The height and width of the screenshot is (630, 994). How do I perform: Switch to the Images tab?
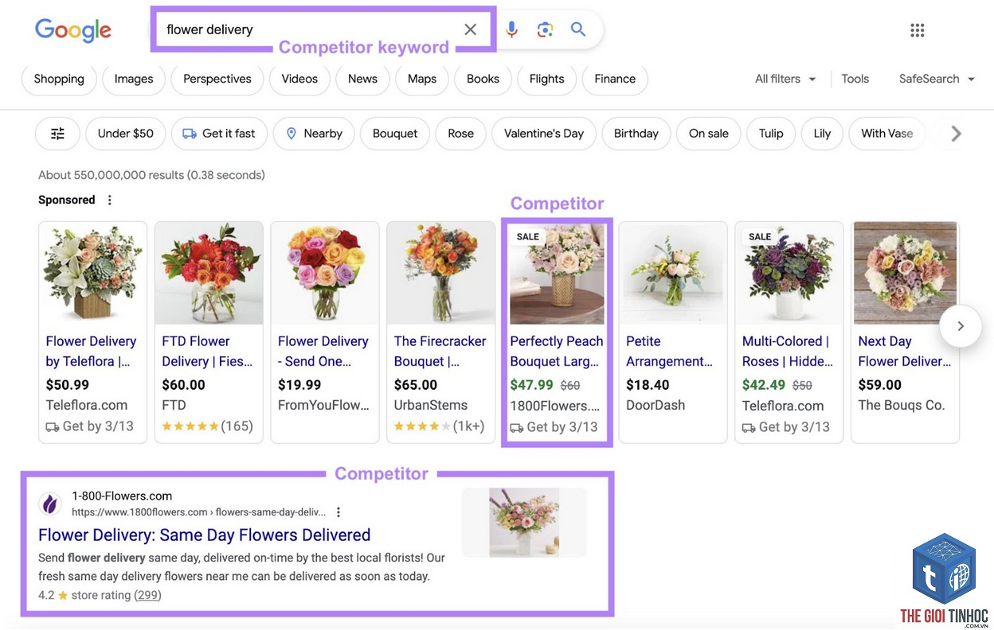coord(134,79)
